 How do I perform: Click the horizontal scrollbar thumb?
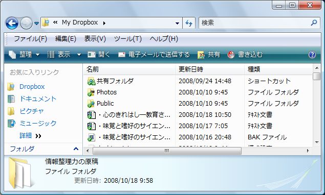click(167, 151)
